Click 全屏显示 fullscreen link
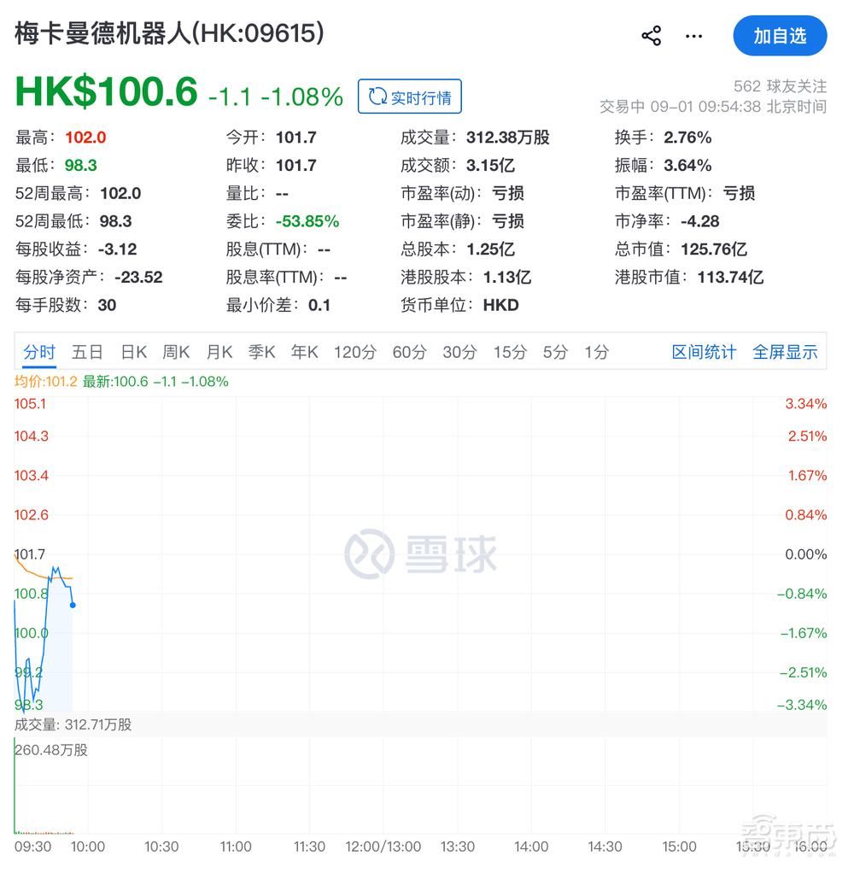 pos(785,352)
